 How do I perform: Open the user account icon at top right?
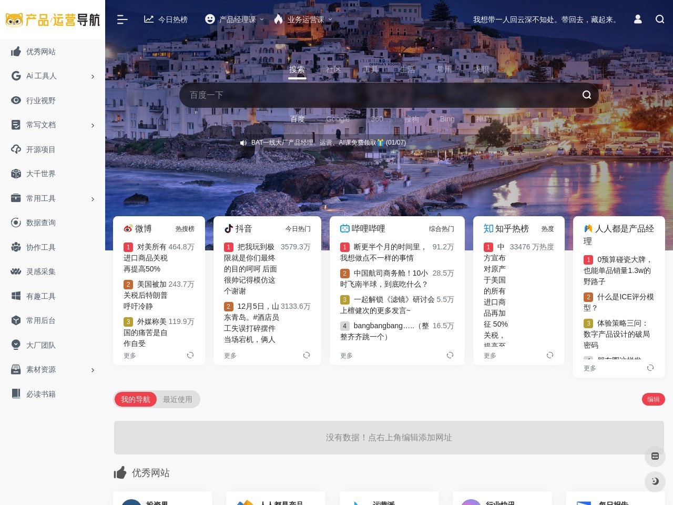pyautogui.click(x=637, y=19)
